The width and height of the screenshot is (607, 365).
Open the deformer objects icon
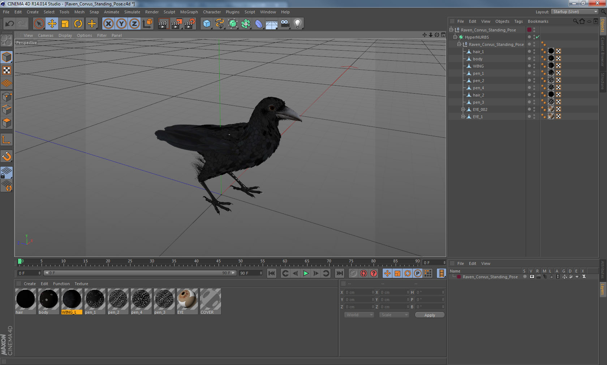coord(259,24)
